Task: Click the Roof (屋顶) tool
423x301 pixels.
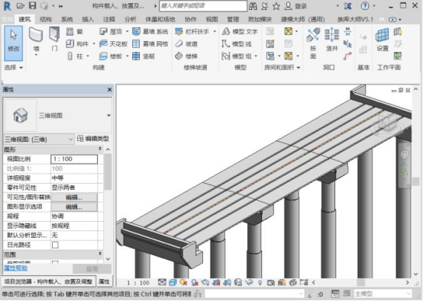Action: [x=111, y=32]
